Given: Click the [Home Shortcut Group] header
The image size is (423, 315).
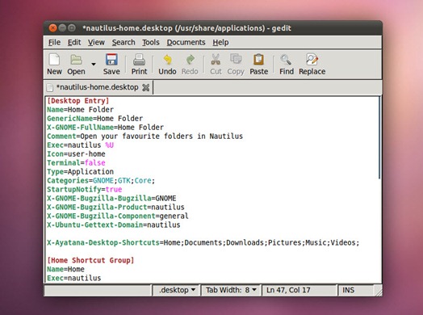Looking at the screenshot, I should click(90, 260).
